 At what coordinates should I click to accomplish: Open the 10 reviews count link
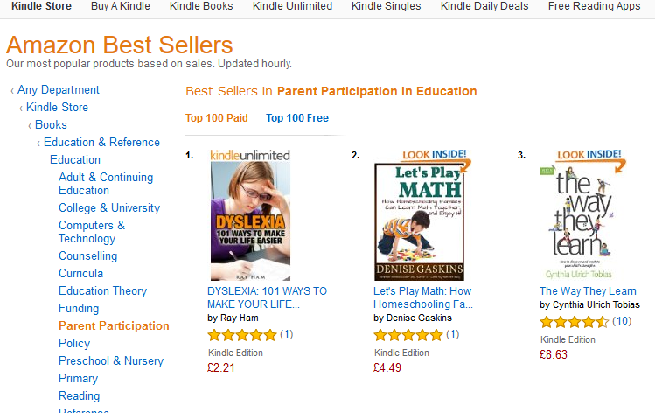coord(622,321)
